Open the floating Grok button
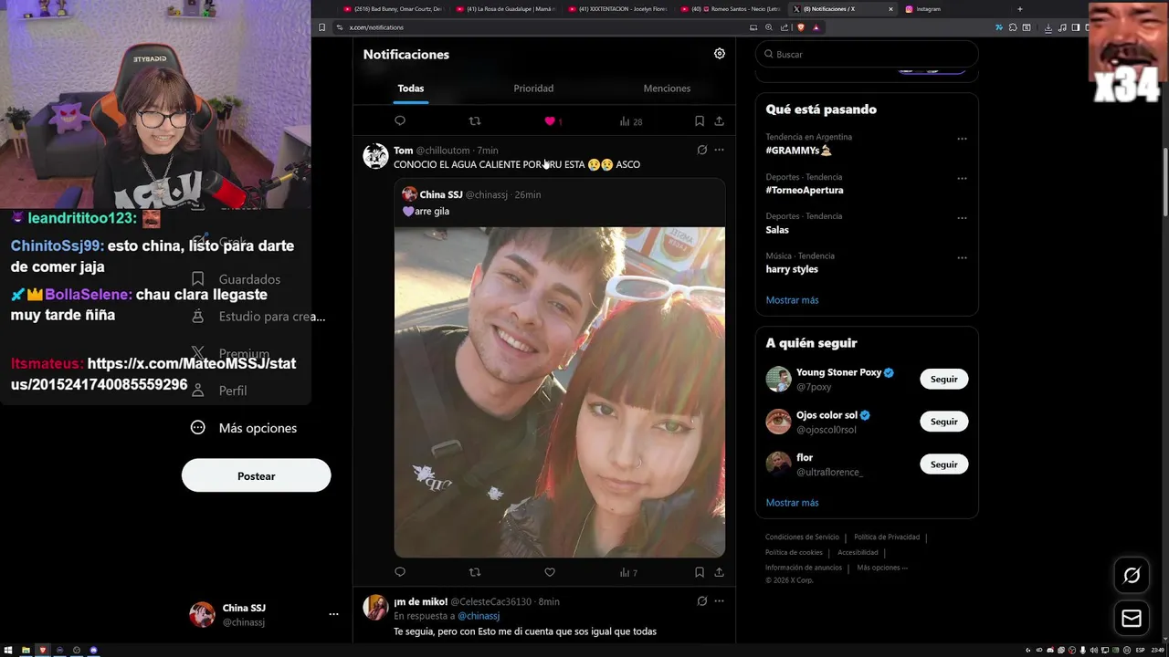Viewport: 1169px width, 657px height. (x=1132, y=575)
